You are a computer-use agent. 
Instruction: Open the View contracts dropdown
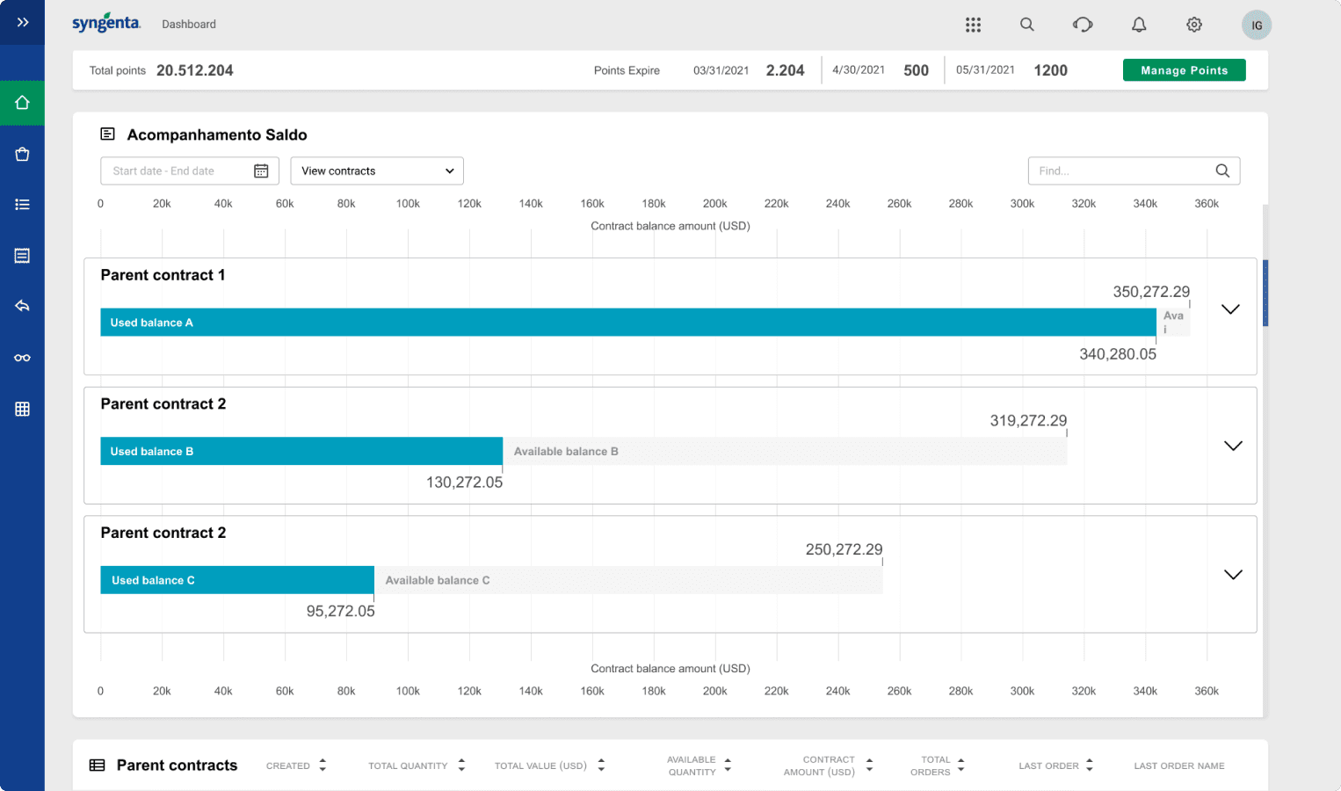point(377,171)
